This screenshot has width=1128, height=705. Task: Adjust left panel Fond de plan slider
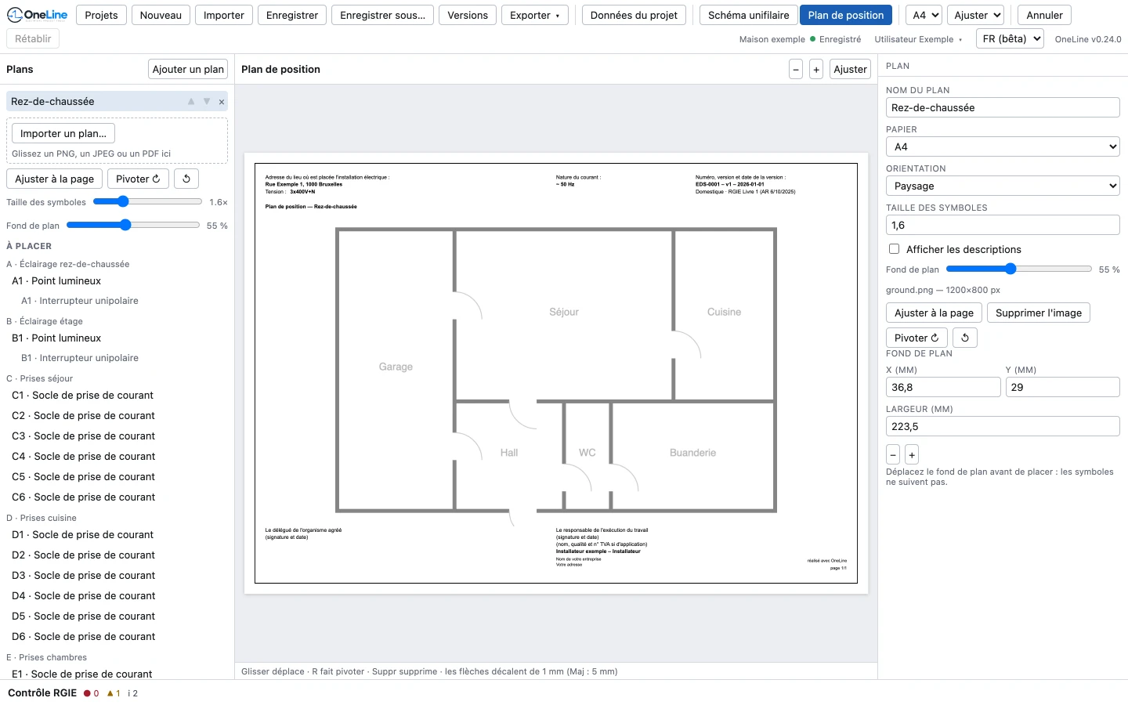coord(133,226)
